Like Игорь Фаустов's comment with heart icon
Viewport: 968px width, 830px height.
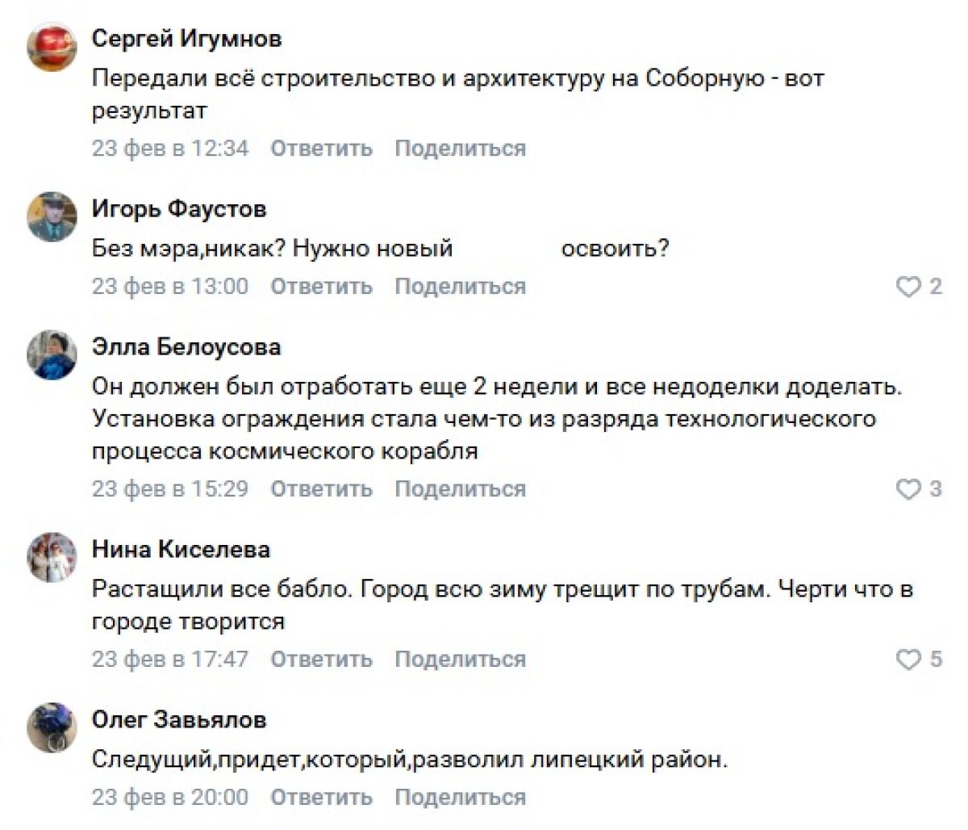coord(908,287)
